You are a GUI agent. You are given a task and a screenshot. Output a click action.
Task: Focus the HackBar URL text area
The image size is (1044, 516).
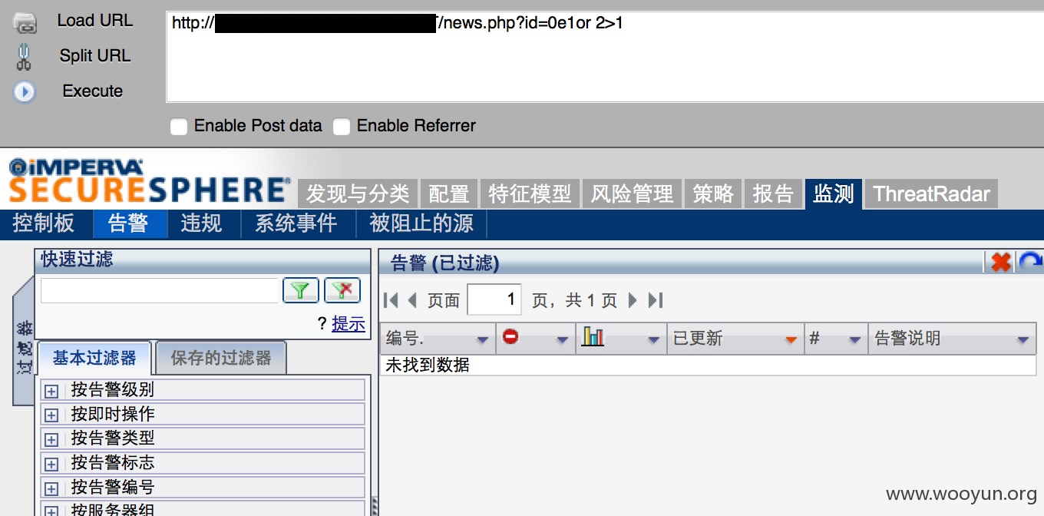pyautogui.click(x=604, y=57)
